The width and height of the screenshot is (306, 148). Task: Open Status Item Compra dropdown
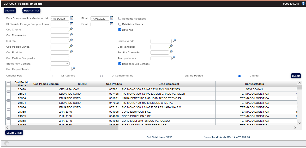coord(60,63)
